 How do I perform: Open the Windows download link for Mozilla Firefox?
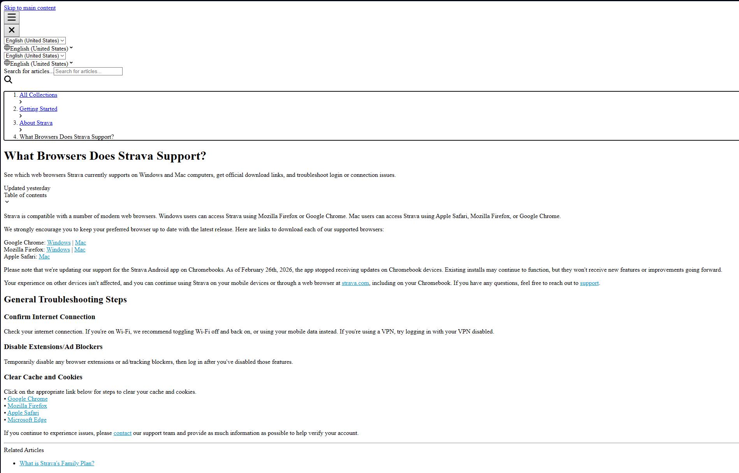[x=58, y=250]
